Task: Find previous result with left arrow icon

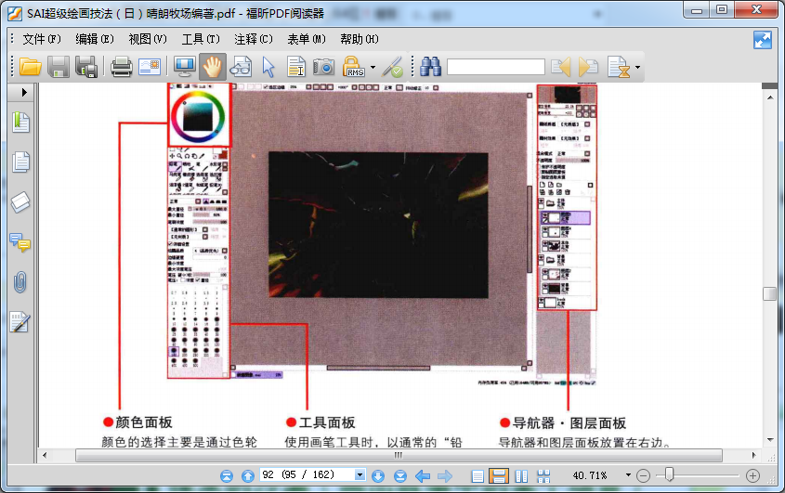Action: pyautogui.click(x=561, y=67)
